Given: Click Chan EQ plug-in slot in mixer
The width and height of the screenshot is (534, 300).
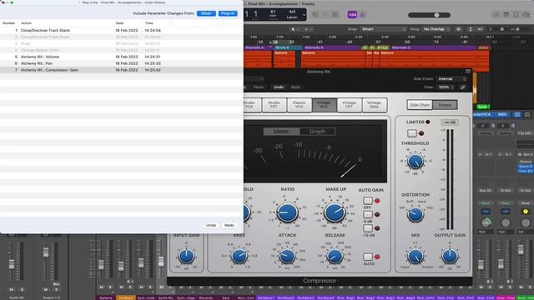Looking at the screenshot, I should tap(525, 171).
